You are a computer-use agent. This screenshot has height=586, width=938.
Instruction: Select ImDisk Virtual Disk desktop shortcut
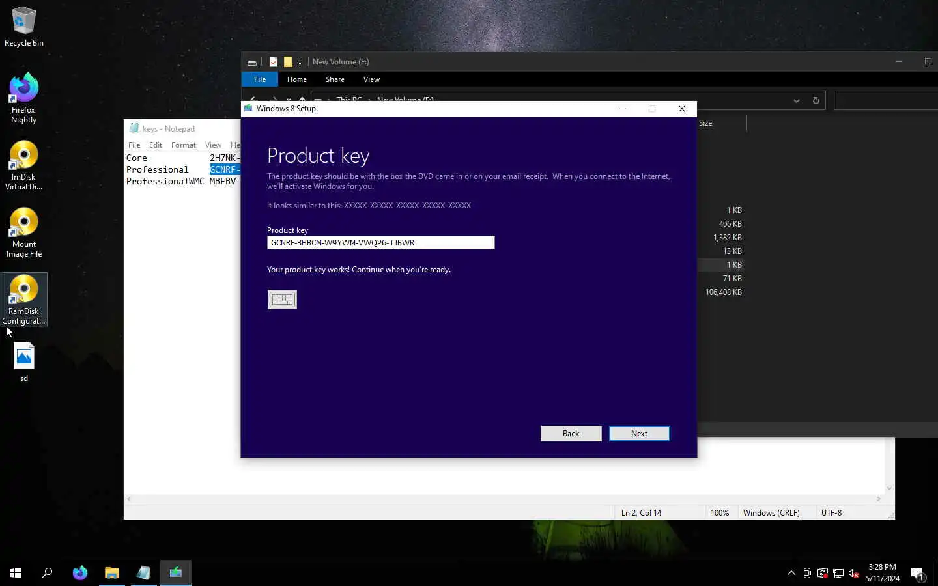point(24,165)
